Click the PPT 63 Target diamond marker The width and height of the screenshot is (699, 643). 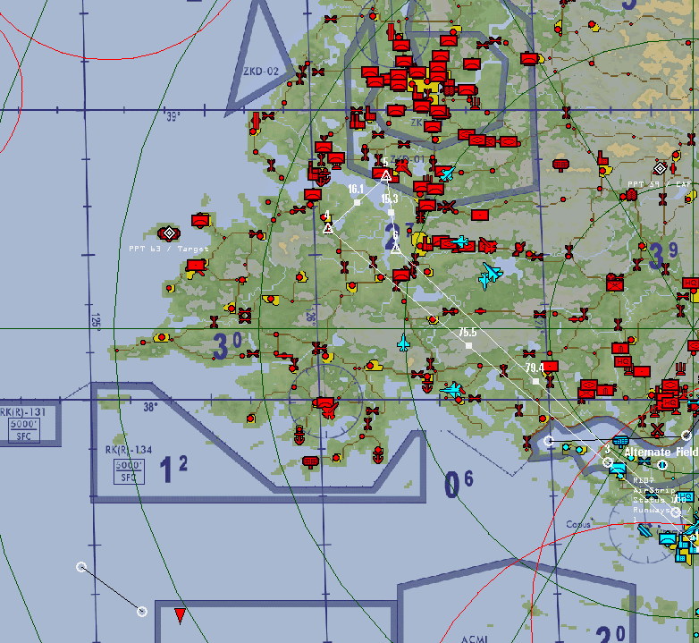(169, 233)
